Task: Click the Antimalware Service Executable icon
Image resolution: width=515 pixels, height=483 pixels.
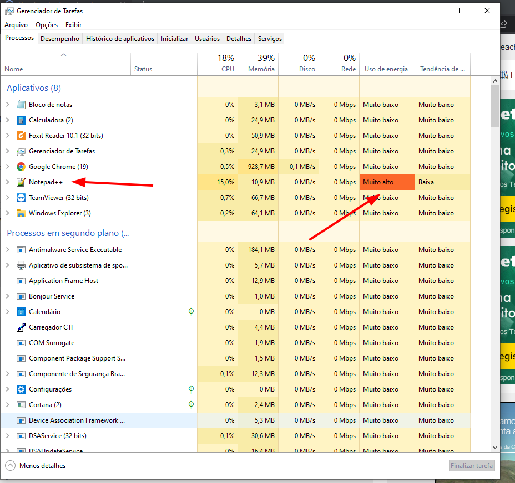Action: coord(21,250)
